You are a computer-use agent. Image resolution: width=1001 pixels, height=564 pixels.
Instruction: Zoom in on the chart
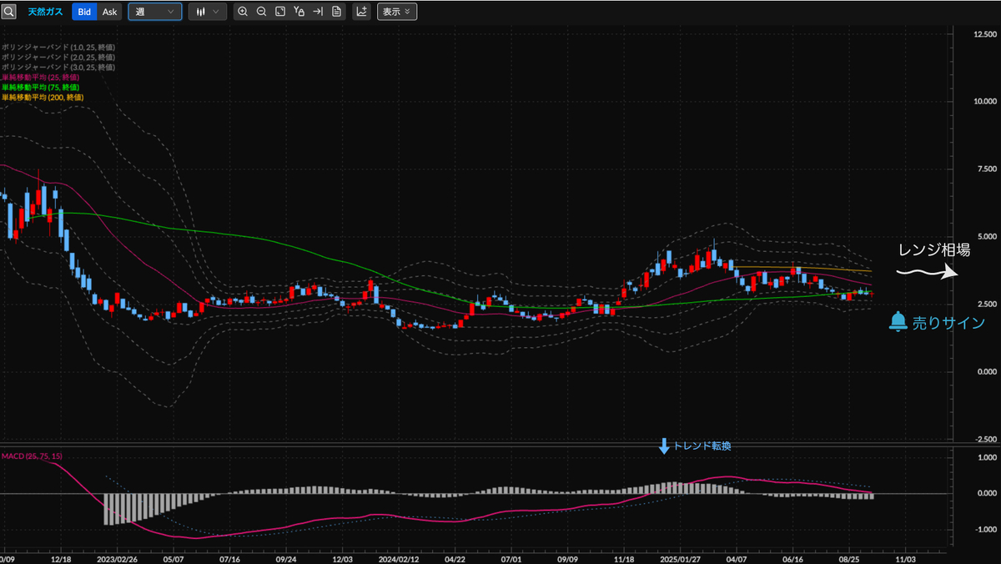point(243,12)
